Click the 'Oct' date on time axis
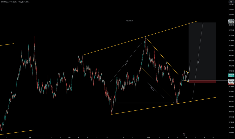Screen dimensions: 235x139 [107, 137]
